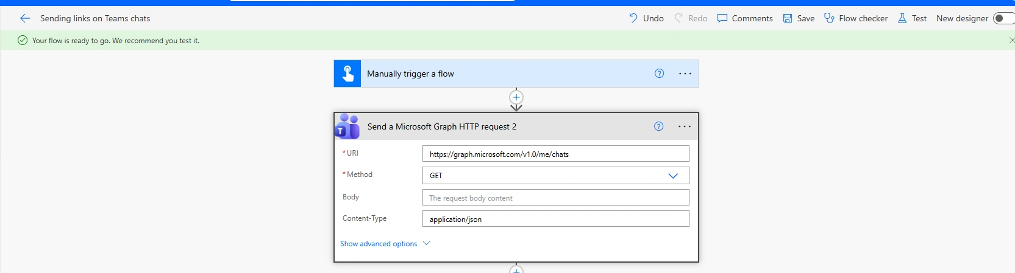Dismiss the green flow-ready notification banner
Viewport: 1015px width, 273px height.
pos(1011,40)
